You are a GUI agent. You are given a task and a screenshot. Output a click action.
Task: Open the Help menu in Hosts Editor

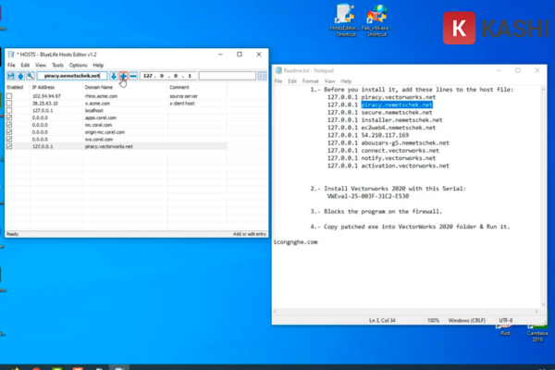pyautogui.click(x=98, y=65)
